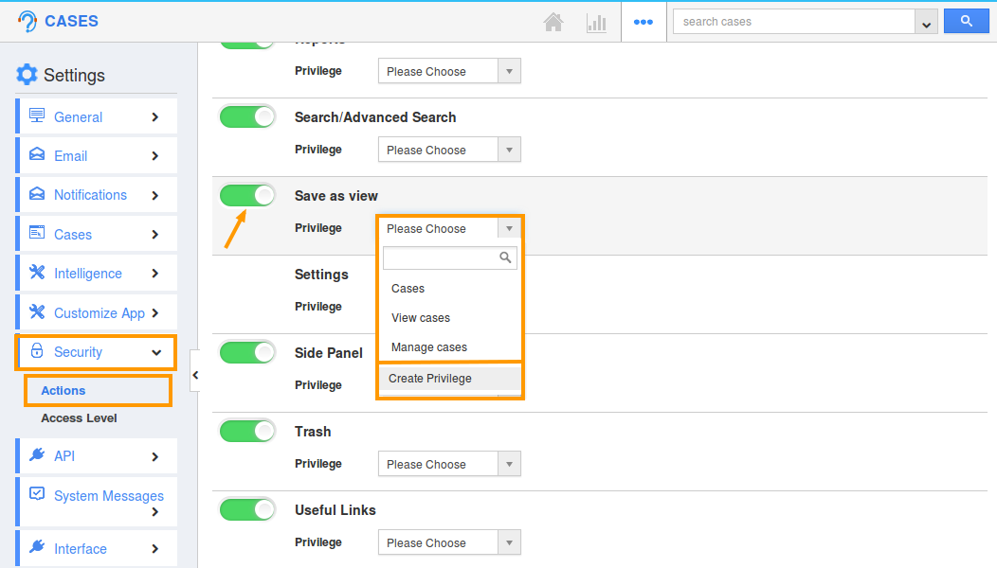
Task: Click the Cases app logo icon
Action: click(x=27, y=22)
